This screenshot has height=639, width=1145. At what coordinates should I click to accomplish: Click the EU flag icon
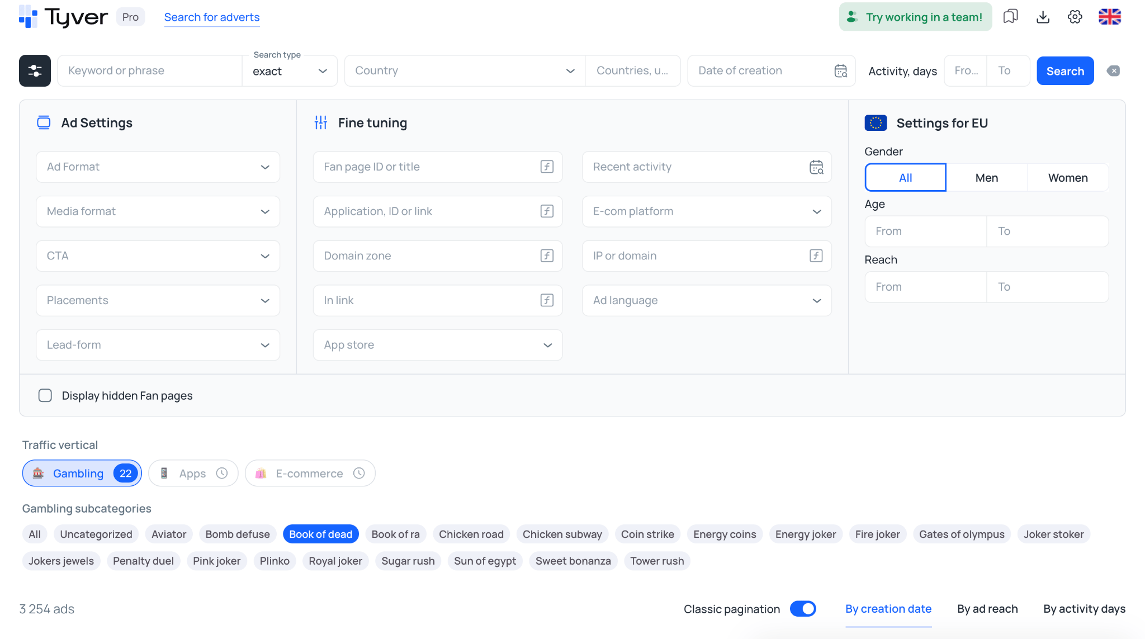(x=876, y=123)
